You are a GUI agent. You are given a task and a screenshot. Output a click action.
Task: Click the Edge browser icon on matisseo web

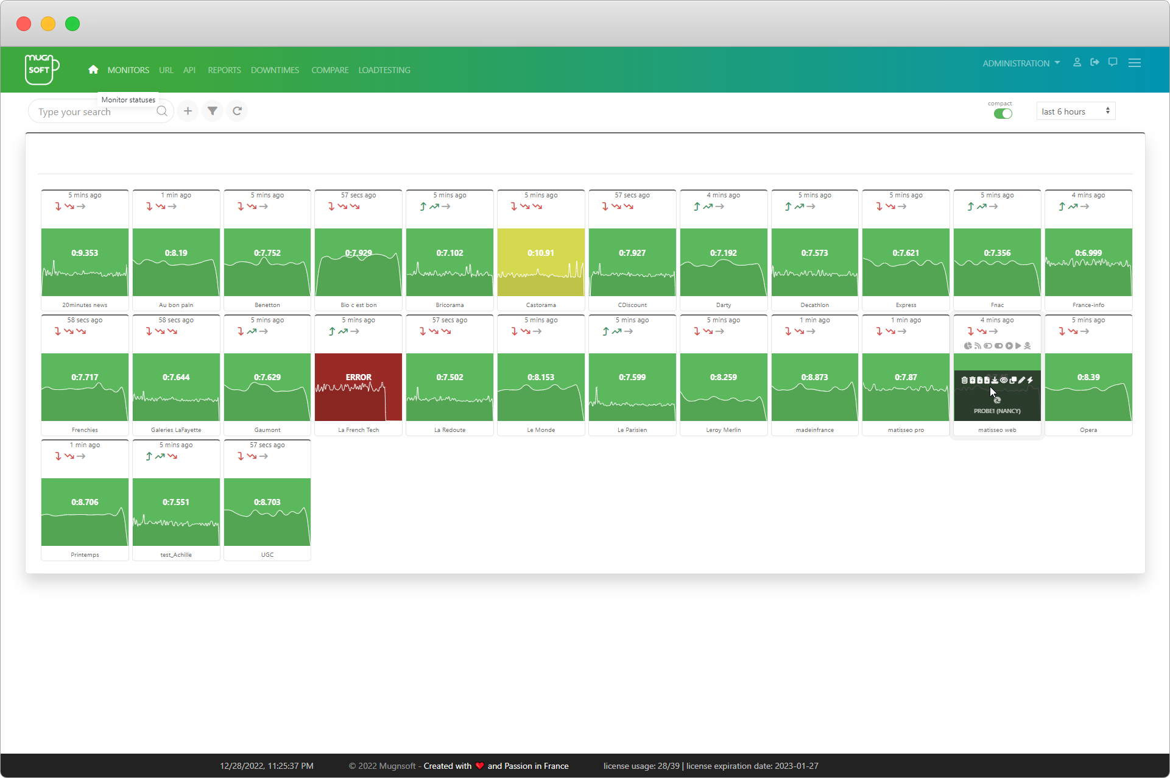coord(997,400)
